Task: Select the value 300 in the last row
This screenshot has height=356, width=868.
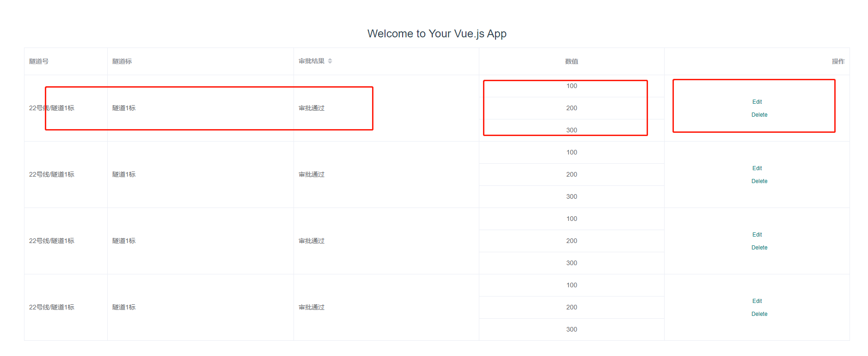Action: [571, 329]
